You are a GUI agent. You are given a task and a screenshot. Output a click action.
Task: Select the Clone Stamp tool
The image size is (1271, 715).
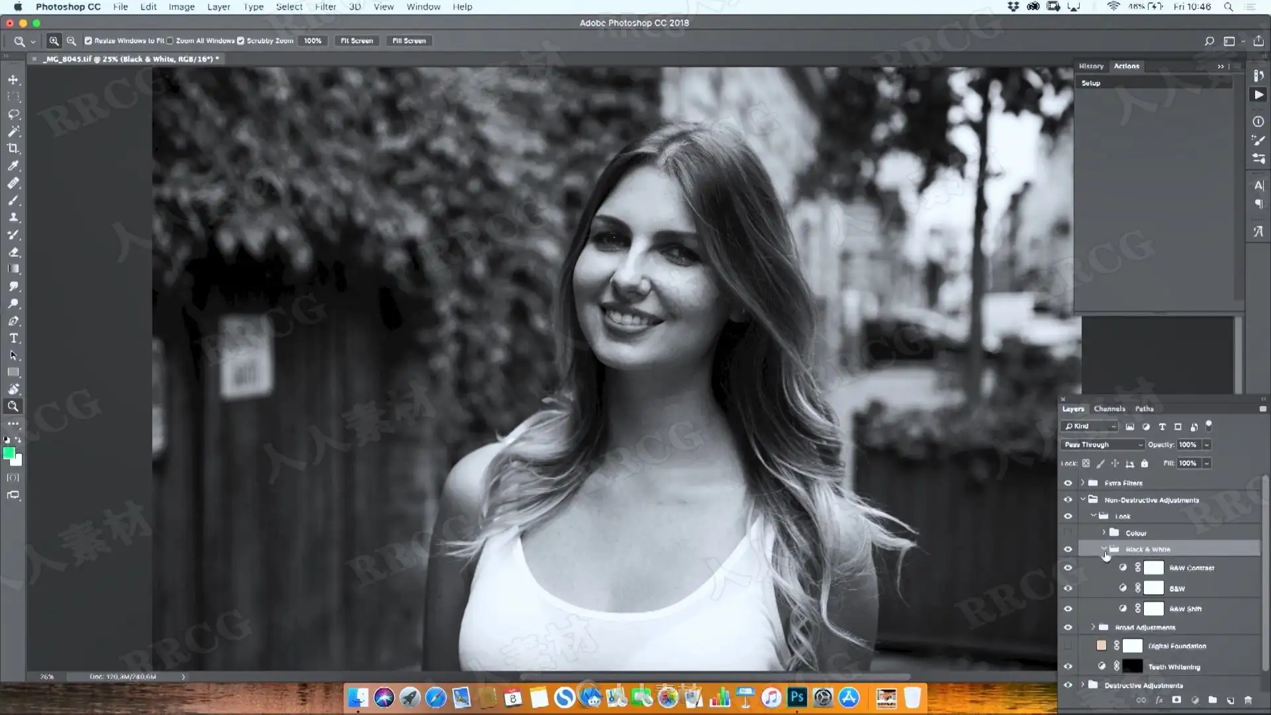click(x=13, y=217)
